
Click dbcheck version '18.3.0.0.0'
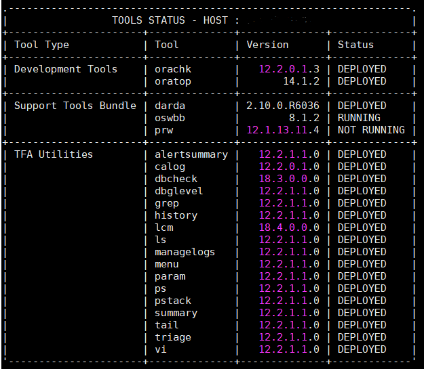[289, 179]
